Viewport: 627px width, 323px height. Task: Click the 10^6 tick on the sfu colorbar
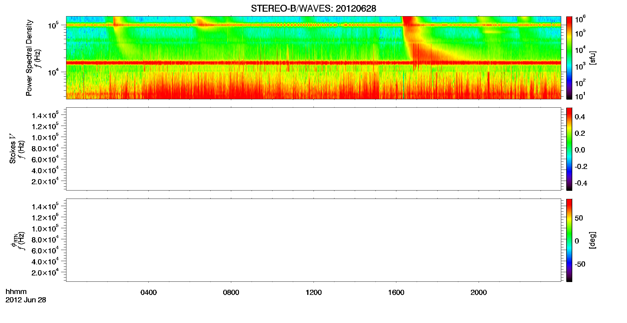point(580,19)
